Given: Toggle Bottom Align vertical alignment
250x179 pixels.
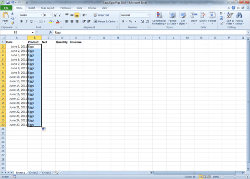Looking at the screenshot, I should pos(77,15).
